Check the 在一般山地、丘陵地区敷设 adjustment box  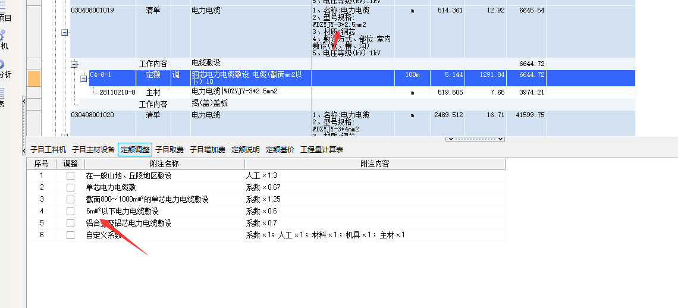click(71, 176)
